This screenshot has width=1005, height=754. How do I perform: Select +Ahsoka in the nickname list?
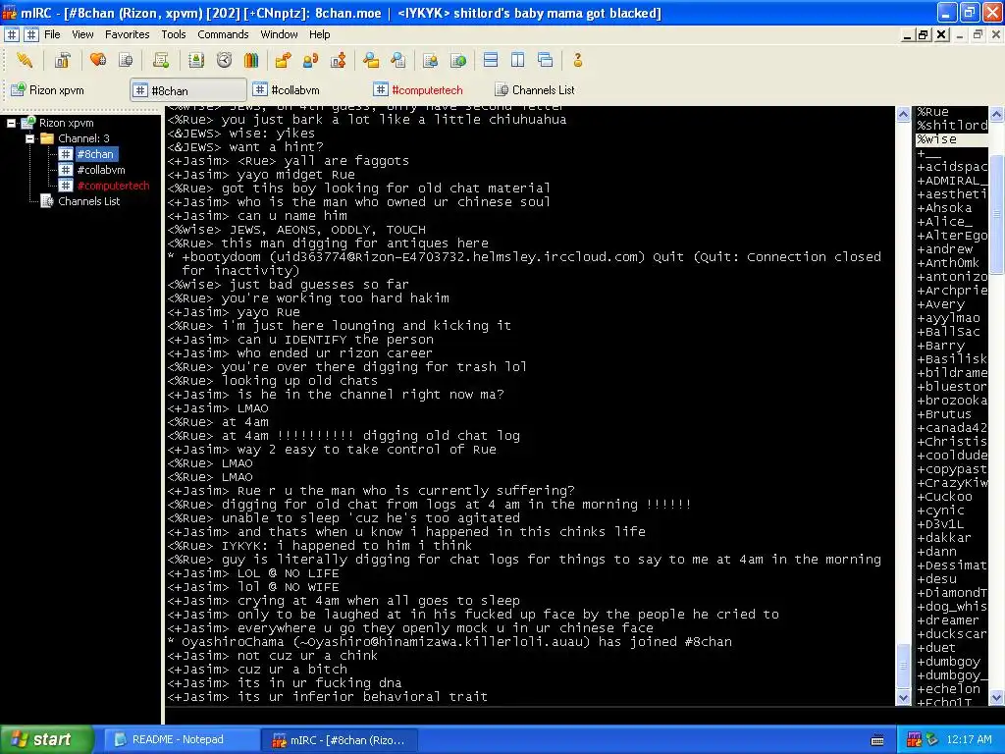pos(951,208)
